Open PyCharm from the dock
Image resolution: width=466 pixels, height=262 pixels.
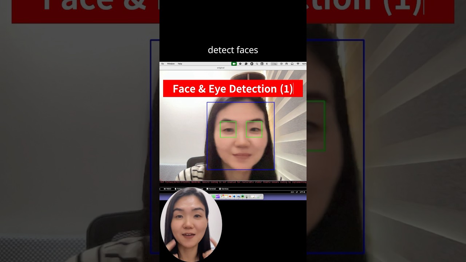click(x=242, y=196)
